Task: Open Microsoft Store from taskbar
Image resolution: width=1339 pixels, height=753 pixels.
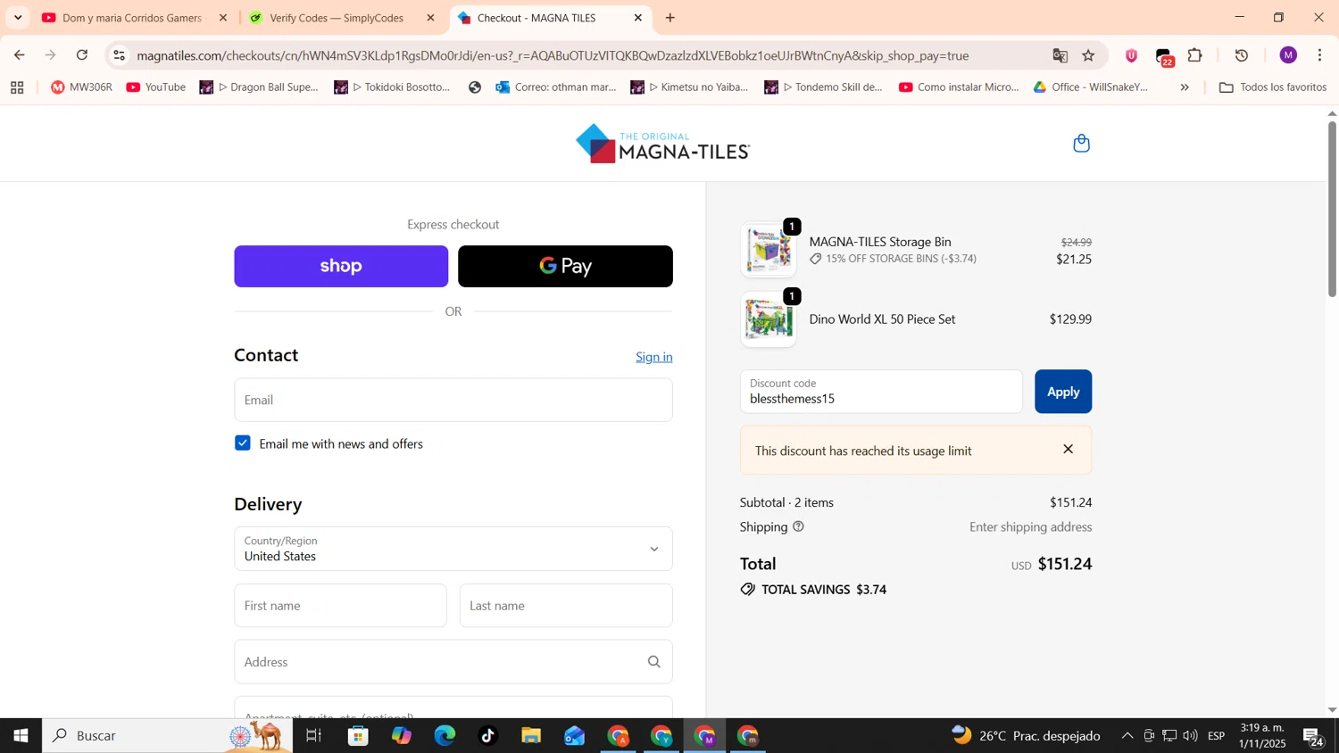Action: [x=358, y=736]
